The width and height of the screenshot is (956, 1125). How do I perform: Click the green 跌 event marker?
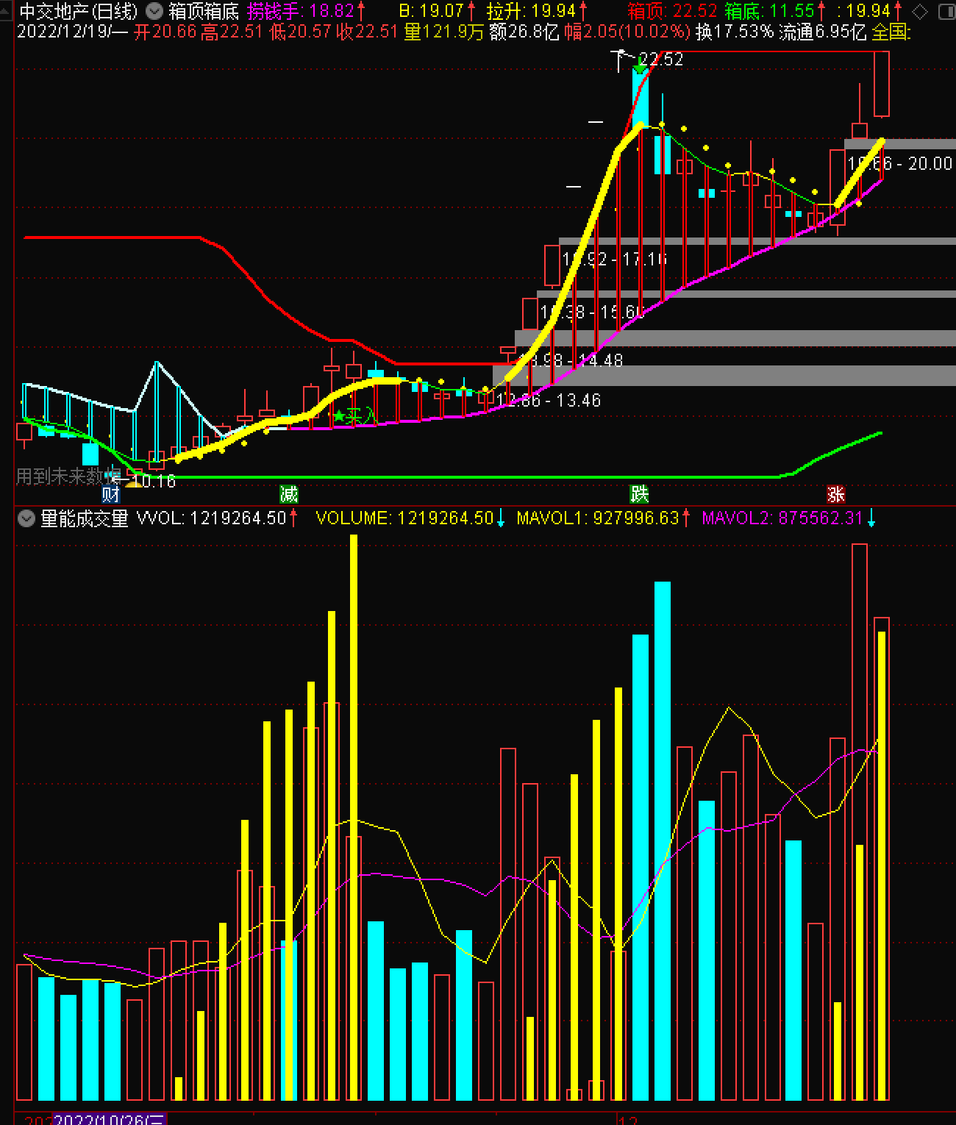pos(639,494)
